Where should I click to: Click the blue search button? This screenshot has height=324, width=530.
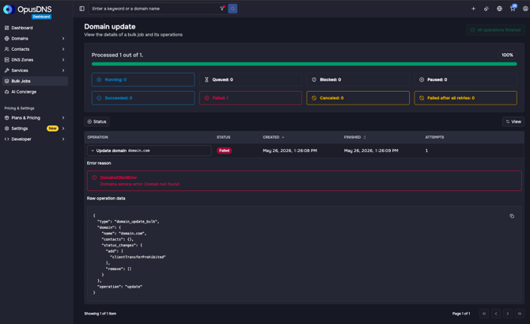tap(233, 9)
